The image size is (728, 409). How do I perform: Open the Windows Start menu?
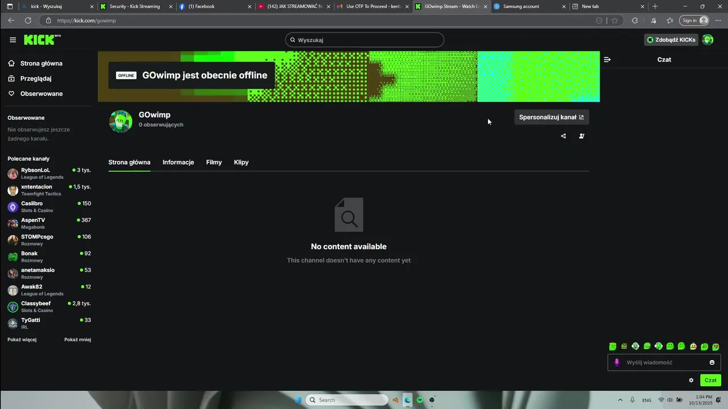click(298, 400)
